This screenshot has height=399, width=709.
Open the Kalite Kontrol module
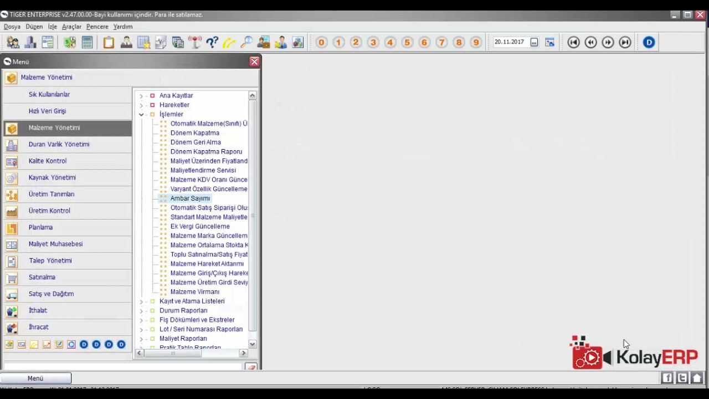click(x=68, y=161)
